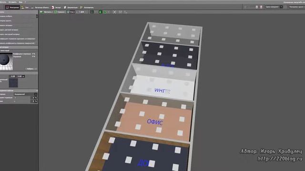Open the question mark help menu

pos(25,2)
